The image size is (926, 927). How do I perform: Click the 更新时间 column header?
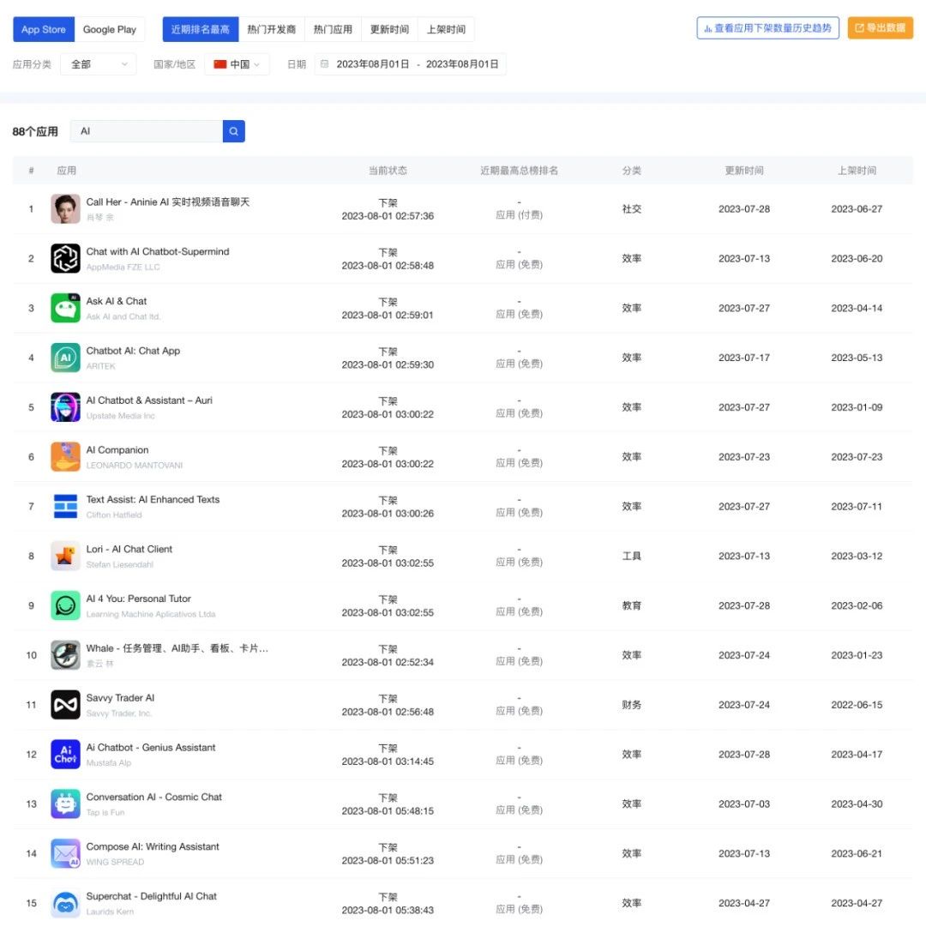(x=744, y=171)
